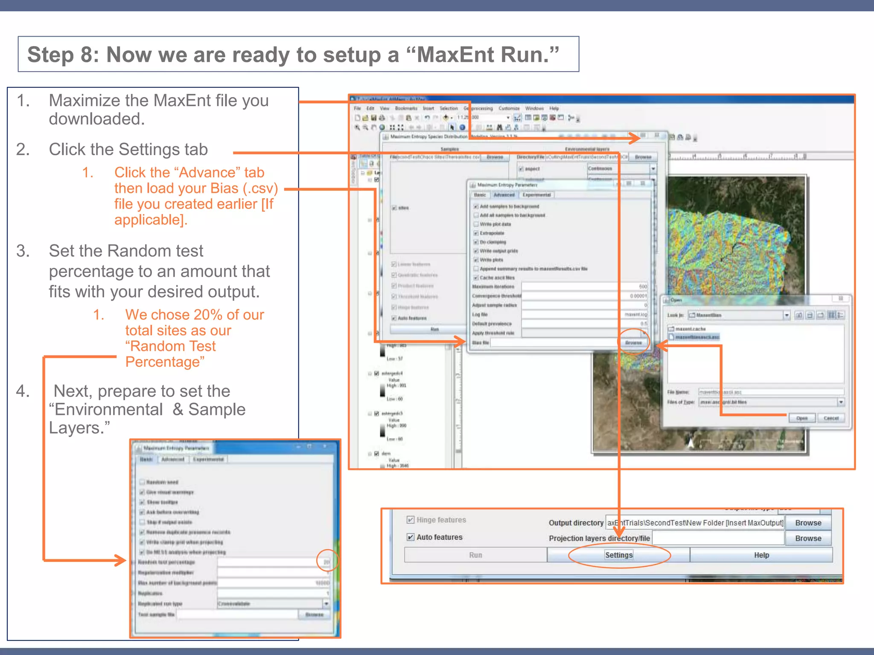Expand the Look In folder dropdown
The height and width of the screenshot is (655, 874).
pyautogui.click(x=787, y=315)
